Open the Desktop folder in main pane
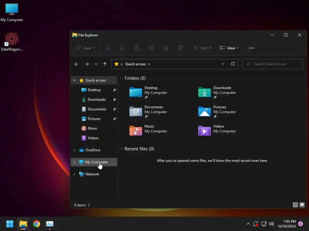This screenshot has height=231, width=309. tap(148, 92)
